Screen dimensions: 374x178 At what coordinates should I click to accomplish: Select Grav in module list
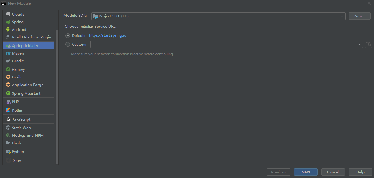[x=28, y=161]
